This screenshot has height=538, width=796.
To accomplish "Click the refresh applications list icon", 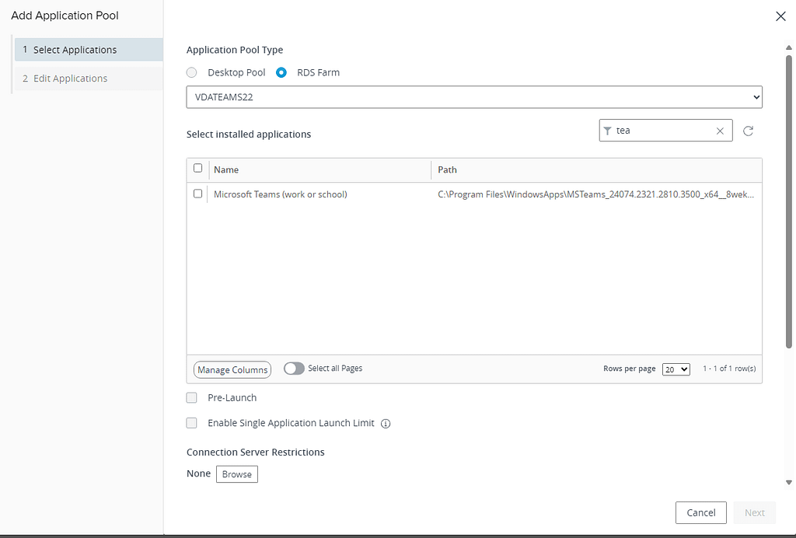I will click(748, 131).
